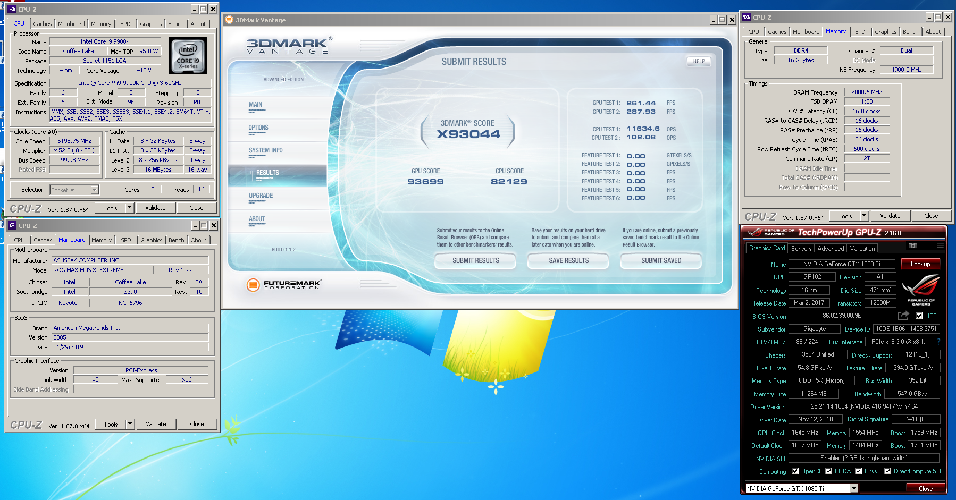Switch to SPD tab in Mainboard window
Viewport: 956px width, 500px height.
126,240
